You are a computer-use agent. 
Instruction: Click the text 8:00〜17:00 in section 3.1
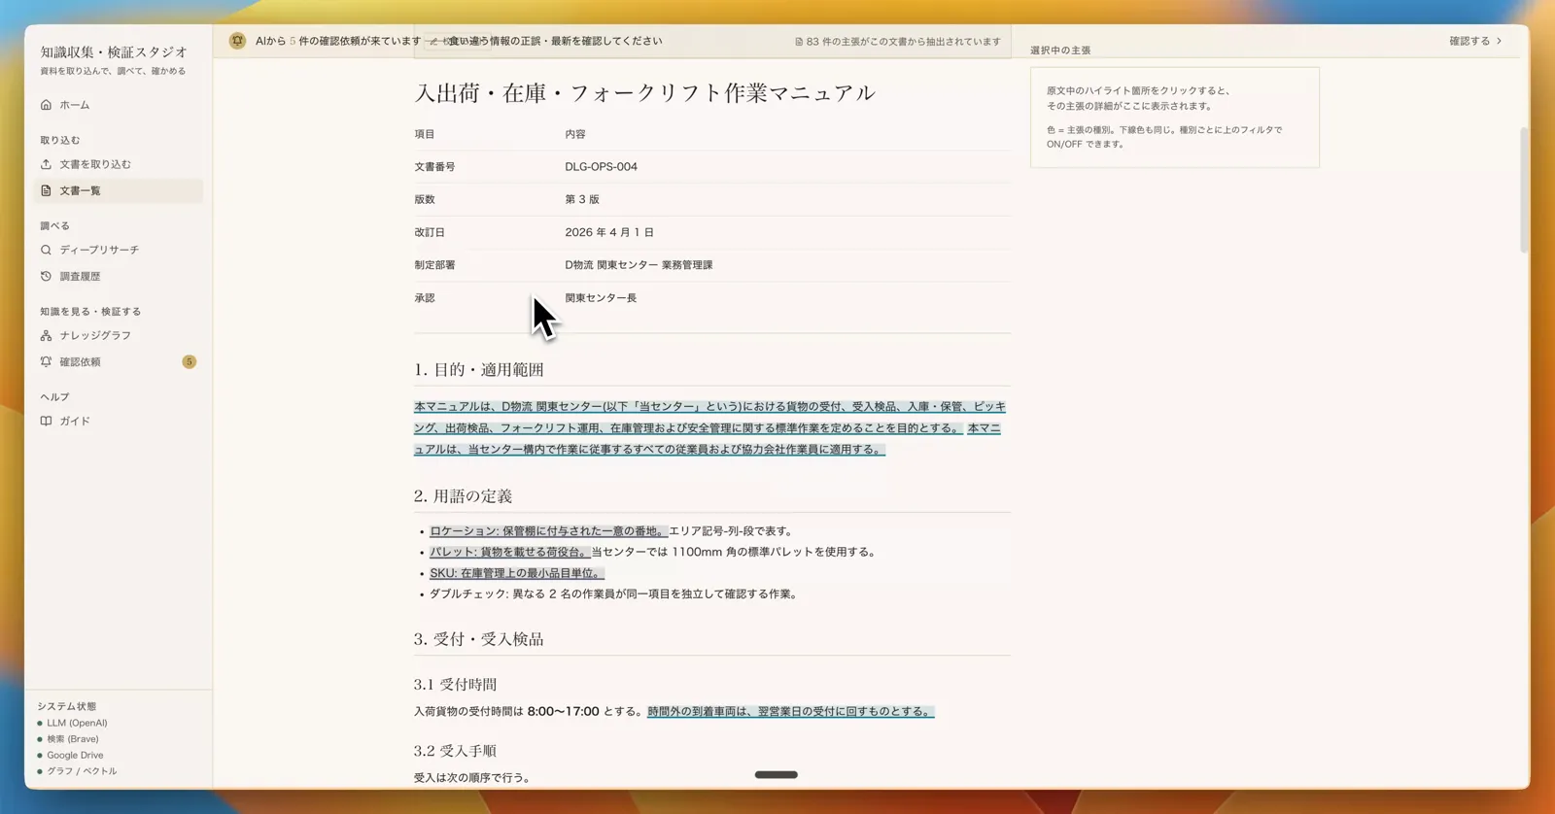563,711
